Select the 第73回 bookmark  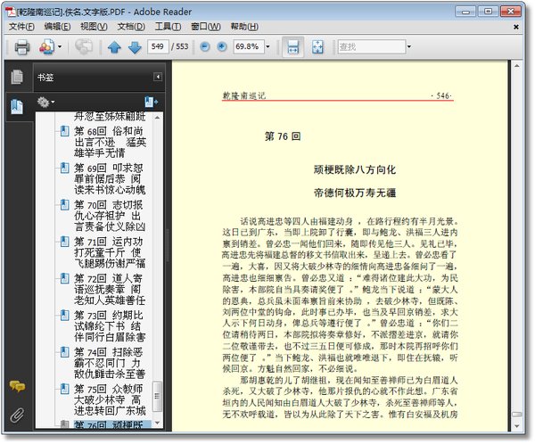click(110, 326)
